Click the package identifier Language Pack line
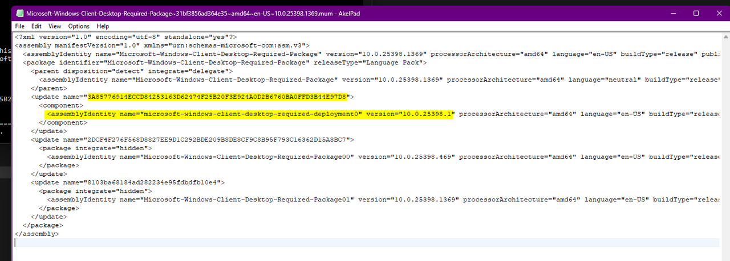 click(x=225, y=62)
